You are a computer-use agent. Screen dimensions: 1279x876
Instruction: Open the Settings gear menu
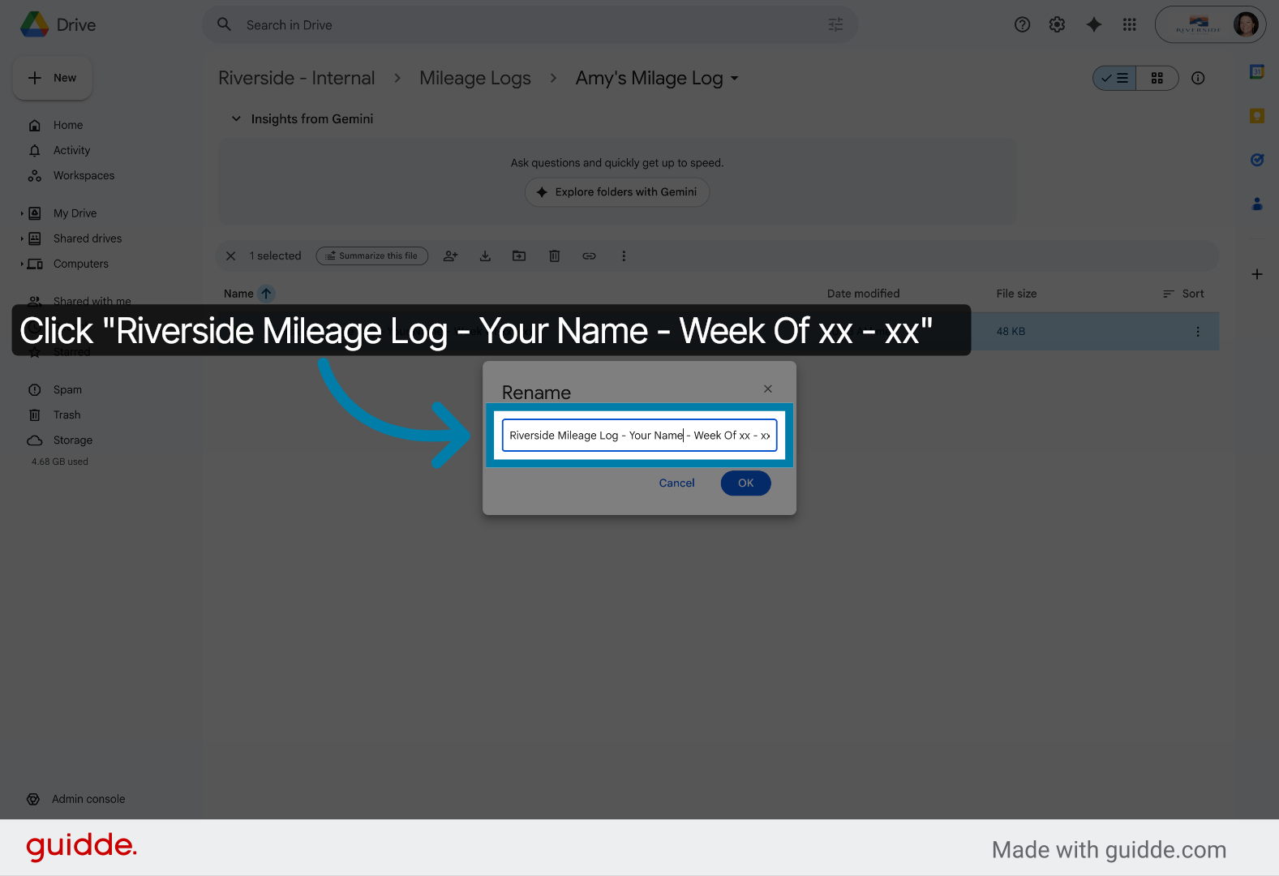click(x=1057, y=24)
